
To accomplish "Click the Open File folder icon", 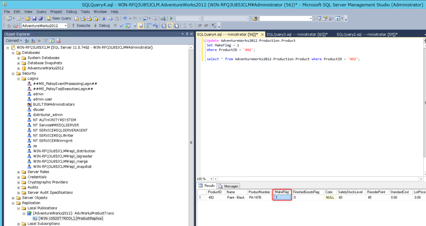I will [28, 18].
